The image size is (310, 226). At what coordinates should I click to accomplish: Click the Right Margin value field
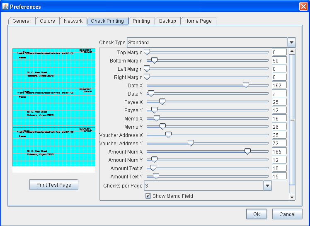279,77
